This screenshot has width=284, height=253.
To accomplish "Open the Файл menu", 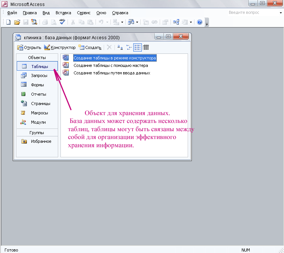I will click(12, 13).
